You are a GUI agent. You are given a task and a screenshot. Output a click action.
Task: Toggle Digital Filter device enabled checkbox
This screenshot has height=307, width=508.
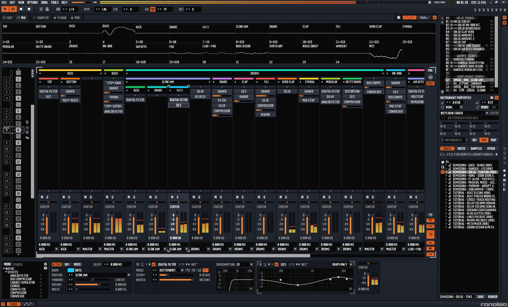(x=154, y=264)
